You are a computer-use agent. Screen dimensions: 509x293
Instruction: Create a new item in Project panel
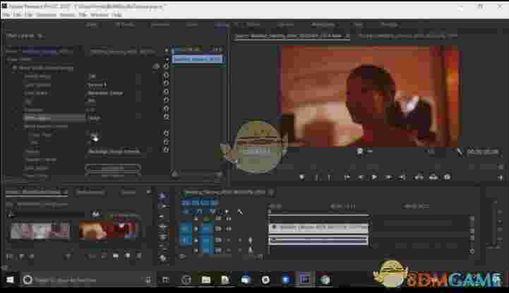pyautogui.click(x=128, y=256)
